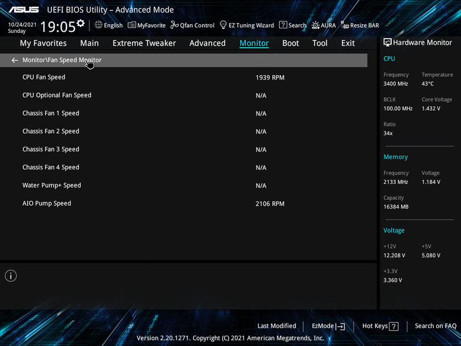Screen dimensions: 461x346
Task: Open AURA settings
Action: tap(328, 25)
